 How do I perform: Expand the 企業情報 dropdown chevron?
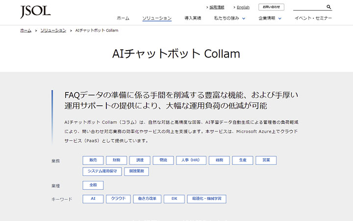(279, 19)
